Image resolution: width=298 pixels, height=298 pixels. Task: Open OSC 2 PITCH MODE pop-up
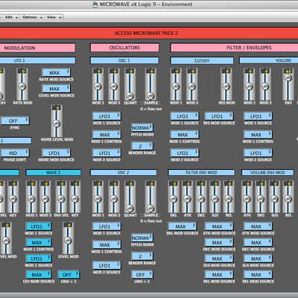[x=142, y=238]
